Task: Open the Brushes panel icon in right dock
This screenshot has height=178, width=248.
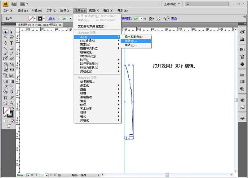Action: [242, 57]
